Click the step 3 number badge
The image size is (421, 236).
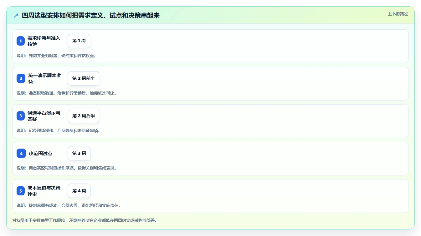coord(21,116)
